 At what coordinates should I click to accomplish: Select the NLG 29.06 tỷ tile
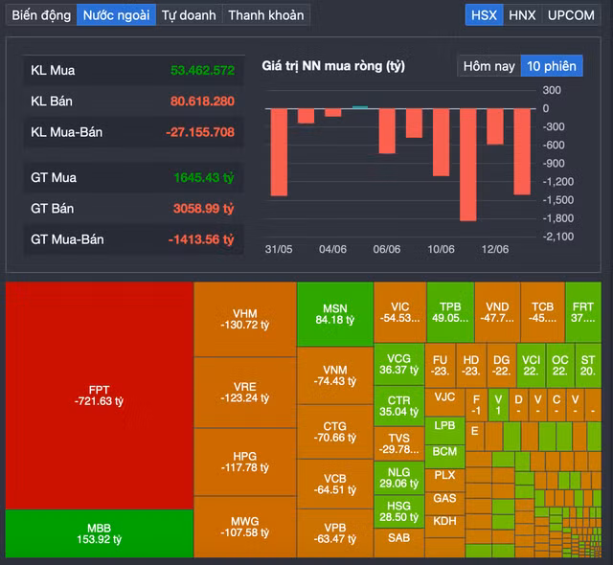click(x=399, y=478)
